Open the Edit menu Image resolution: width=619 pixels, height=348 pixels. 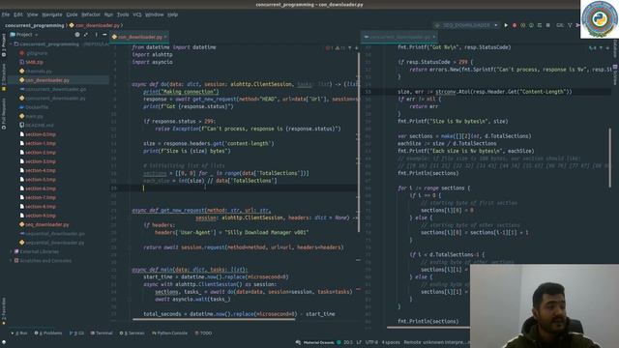click(x=18, y=14)
